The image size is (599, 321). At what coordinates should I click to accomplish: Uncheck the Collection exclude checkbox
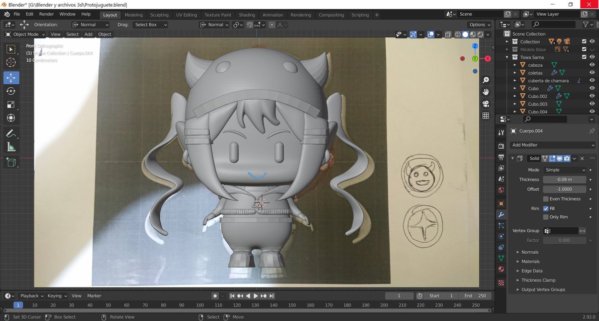pos(584,42)
